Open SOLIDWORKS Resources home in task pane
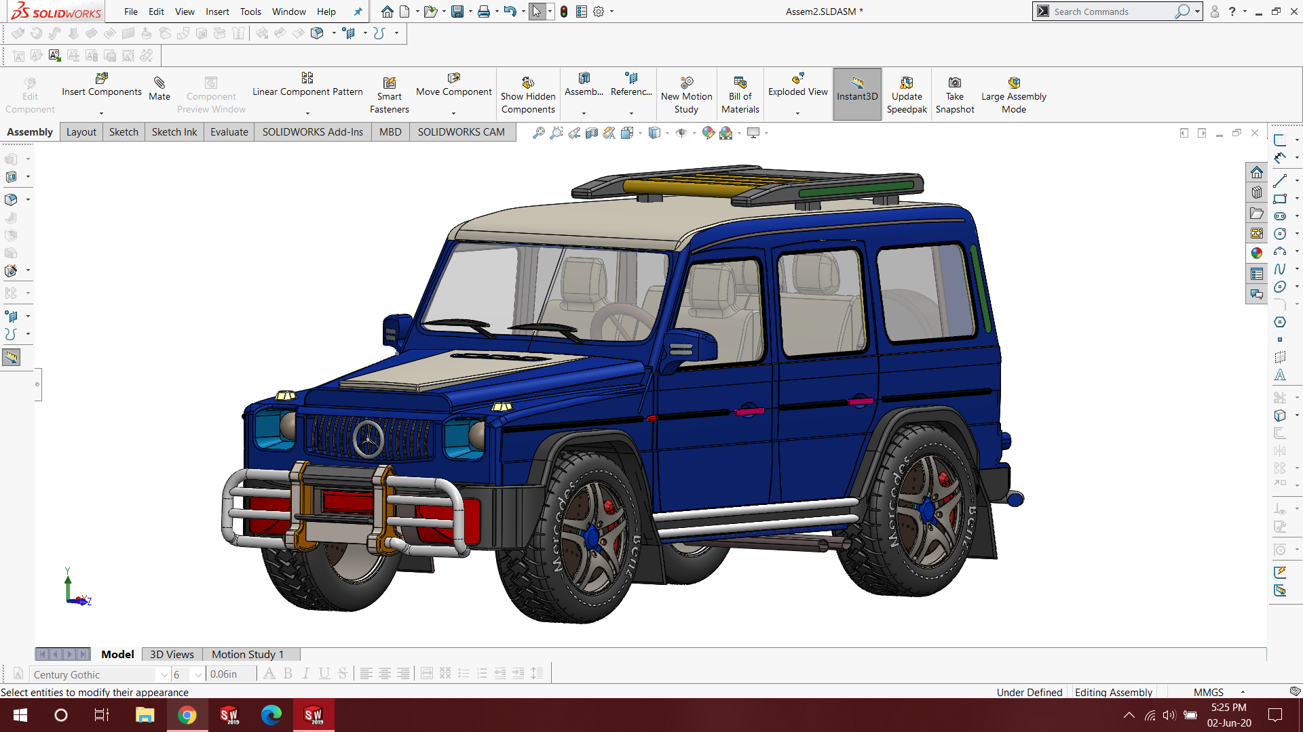The width and height of the screenshot is (1303, 732). [1257, 172]
